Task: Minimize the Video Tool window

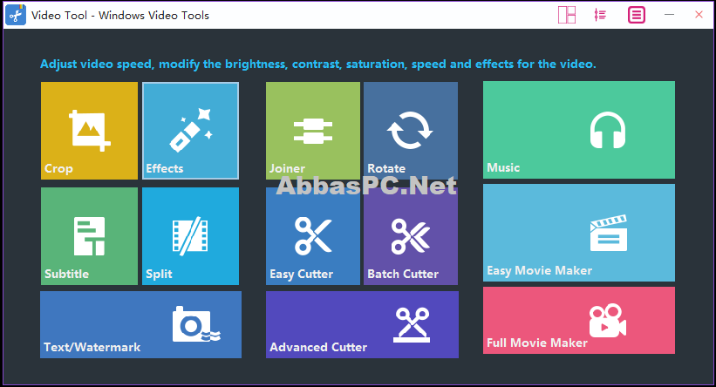Action: point(669,15)
